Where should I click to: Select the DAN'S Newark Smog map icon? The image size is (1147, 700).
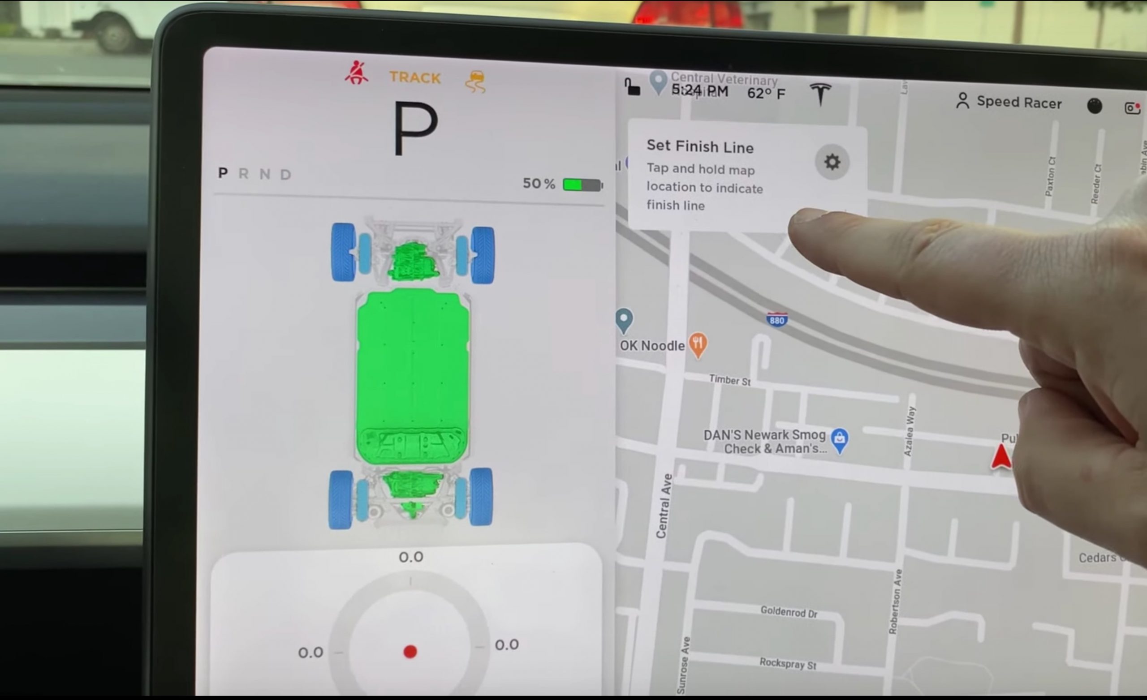coord(840,436)
